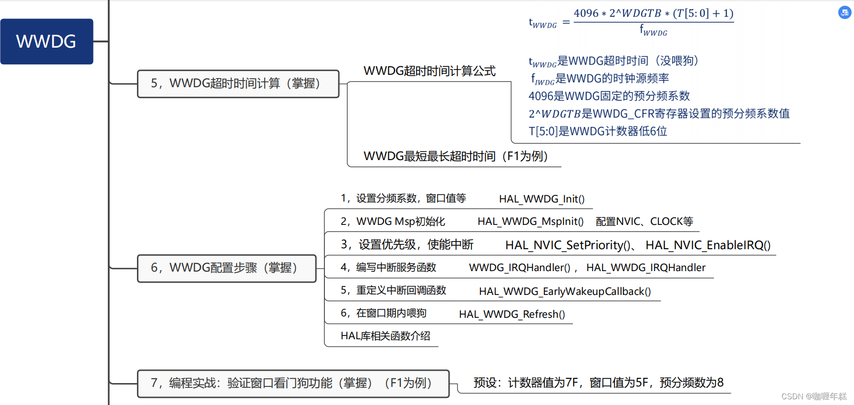Click step '5，重定义中断回调函数'
Screen dimensions: 854x405
click(393, 291)
